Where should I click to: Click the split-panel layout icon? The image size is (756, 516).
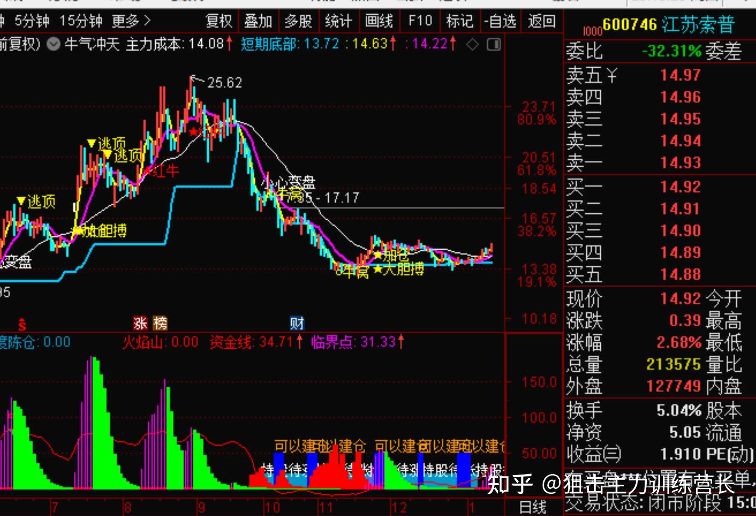494,45
